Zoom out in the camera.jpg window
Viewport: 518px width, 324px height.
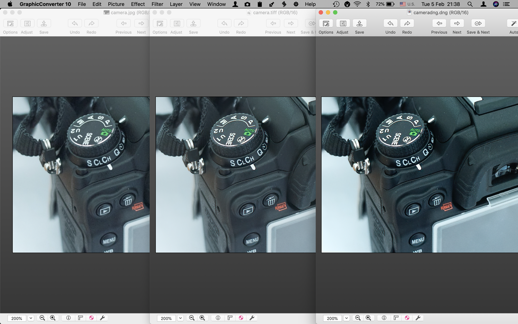point(42,318)
